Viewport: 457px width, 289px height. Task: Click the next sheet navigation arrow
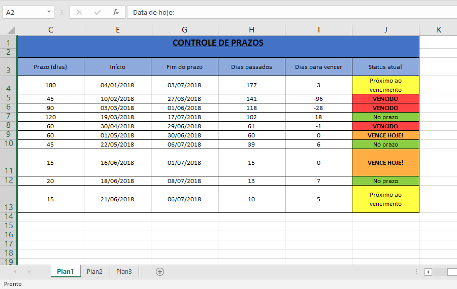[x=29, y=272]
